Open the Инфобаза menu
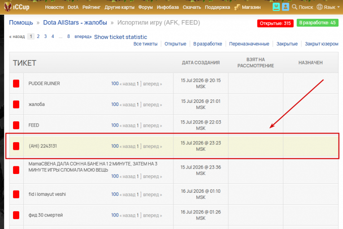Screen dimensions: 343x229 [x=168, y=7]
